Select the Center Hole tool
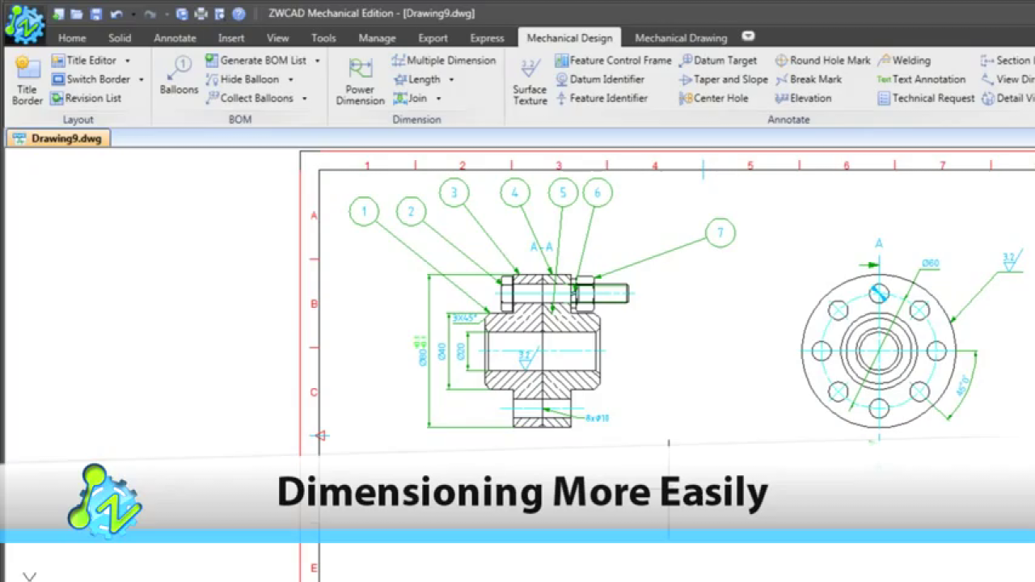1035x582 pixels. coord(715,98)
